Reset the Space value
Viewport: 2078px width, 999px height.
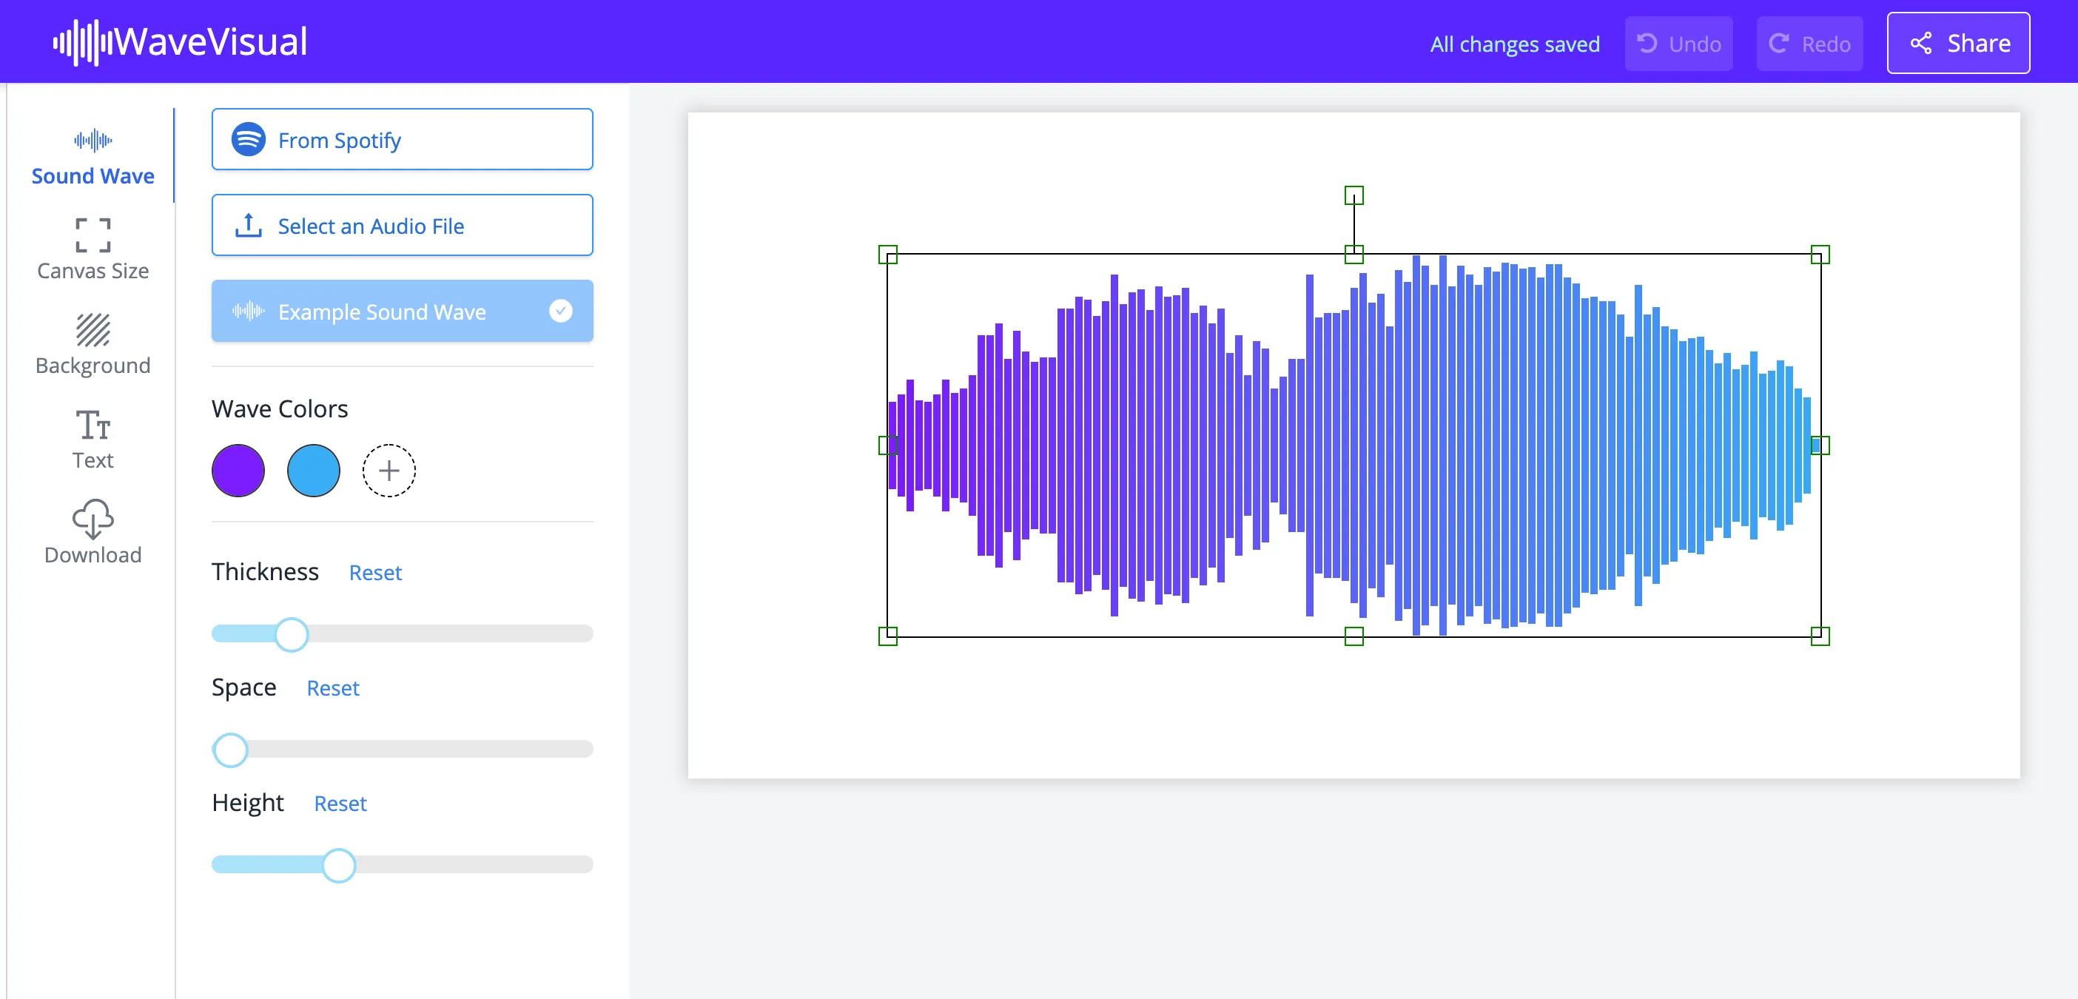point(332,688)
